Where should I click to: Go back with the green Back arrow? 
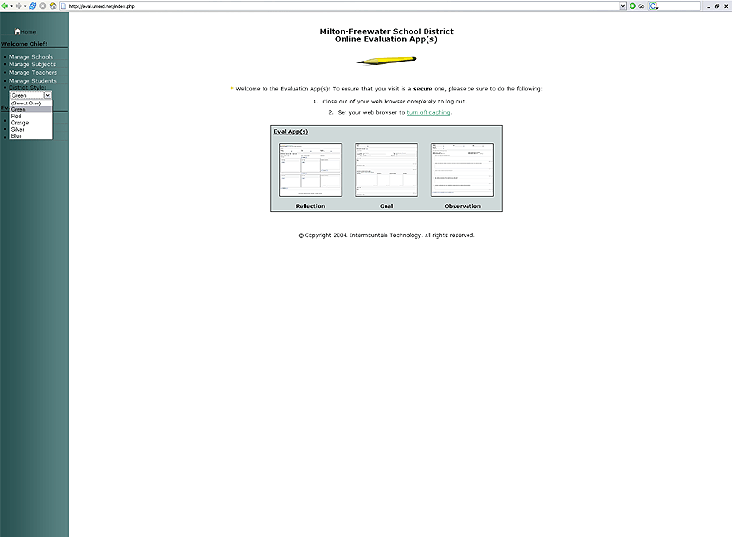pos(5,6)
